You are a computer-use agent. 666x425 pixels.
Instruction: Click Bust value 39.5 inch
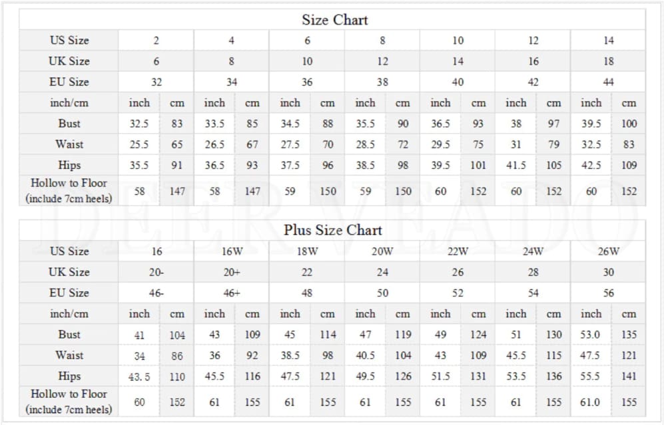coord(591,124)
